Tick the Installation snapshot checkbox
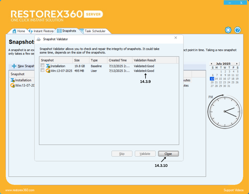 42,65
